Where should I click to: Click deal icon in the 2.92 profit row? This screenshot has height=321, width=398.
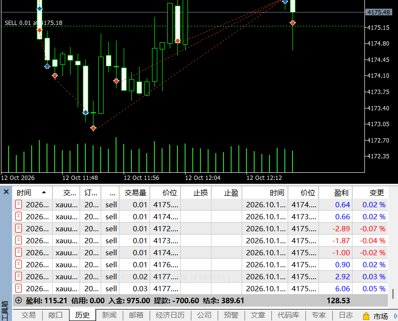tap(19, 276)
